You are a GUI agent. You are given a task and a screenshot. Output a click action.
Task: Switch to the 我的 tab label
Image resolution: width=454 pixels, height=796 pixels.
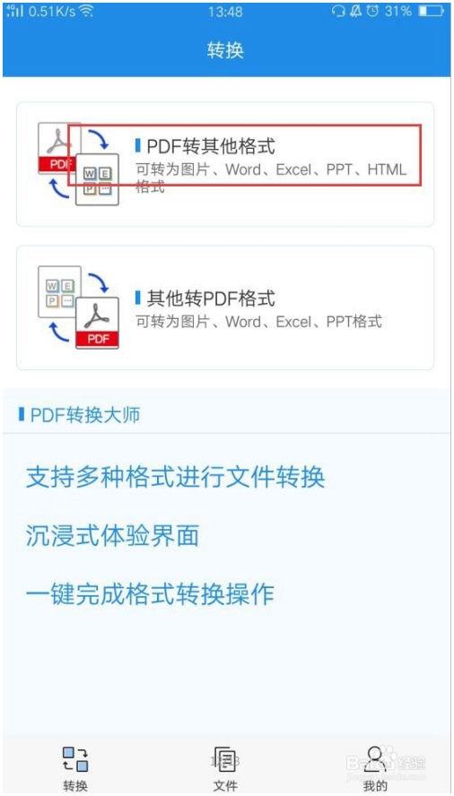375,786
